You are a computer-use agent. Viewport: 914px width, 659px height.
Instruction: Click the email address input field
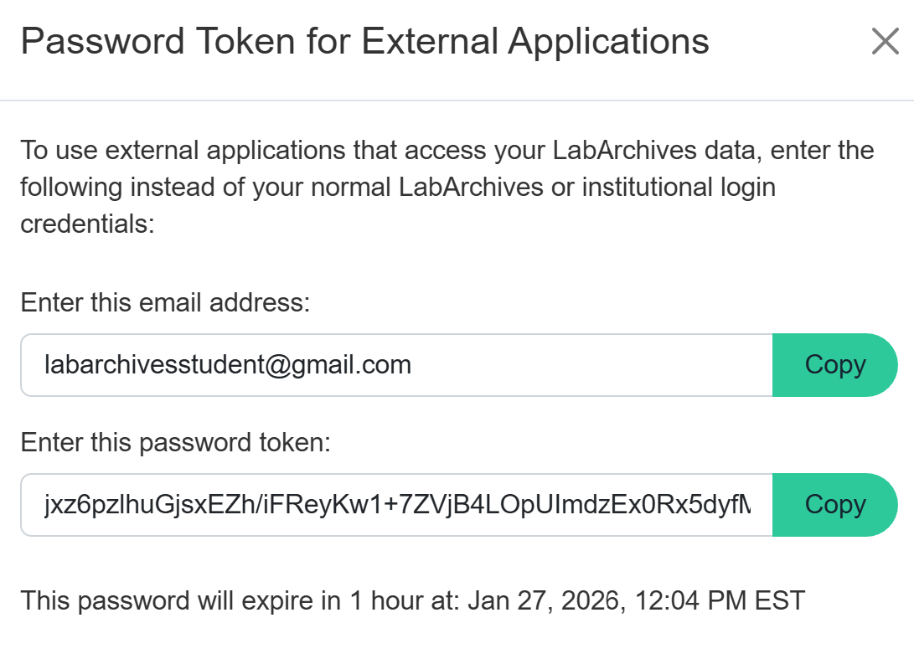tap(395, 365)
